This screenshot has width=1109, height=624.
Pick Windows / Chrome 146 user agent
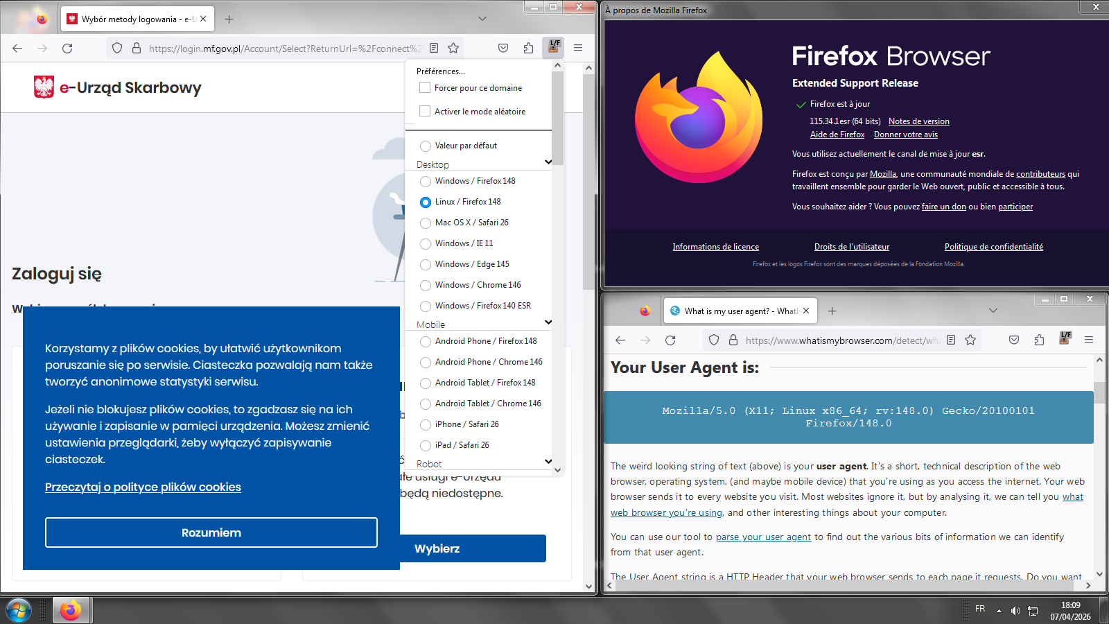point(426,286)
